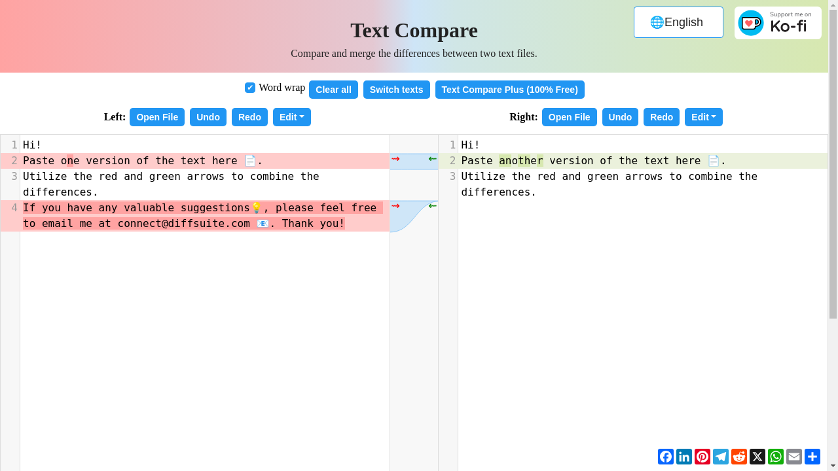
Task: Open the English language selector
Action: pos(678,22)
